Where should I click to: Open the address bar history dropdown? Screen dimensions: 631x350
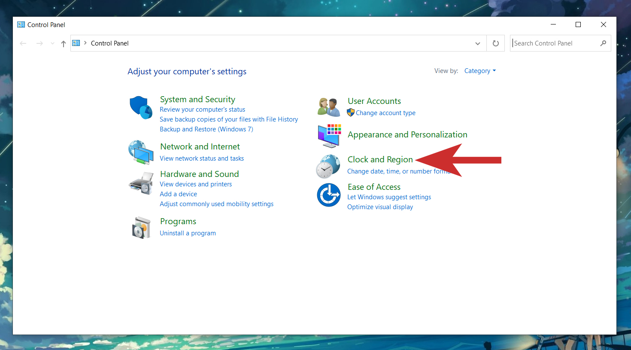[477, 43]
